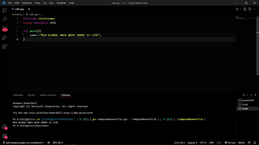Open Run and Debug view

(x=4, y=37)
